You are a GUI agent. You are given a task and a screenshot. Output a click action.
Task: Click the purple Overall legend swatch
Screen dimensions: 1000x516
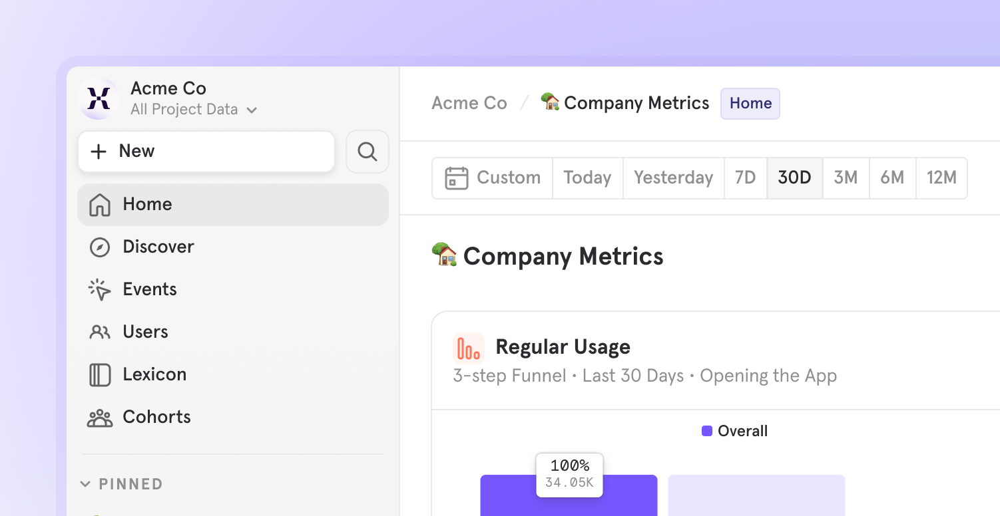[x=707, y=431]
